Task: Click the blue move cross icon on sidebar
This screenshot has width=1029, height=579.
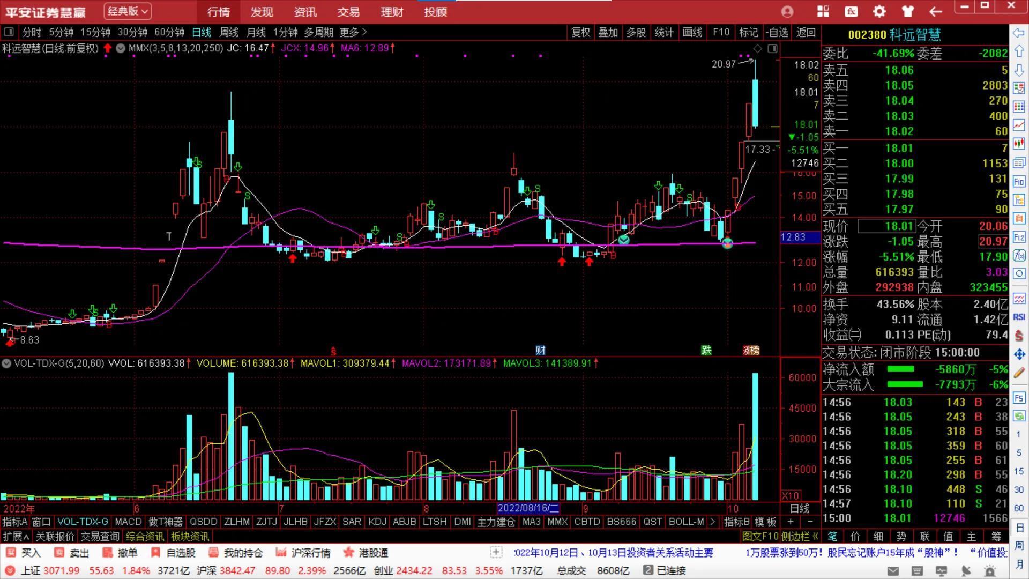Action: [x=1019, y=354]
